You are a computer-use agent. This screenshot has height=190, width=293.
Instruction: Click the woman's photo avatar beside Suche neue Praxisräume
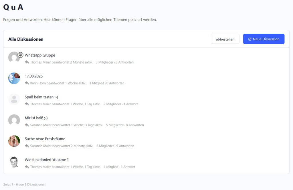pos(14,141)
